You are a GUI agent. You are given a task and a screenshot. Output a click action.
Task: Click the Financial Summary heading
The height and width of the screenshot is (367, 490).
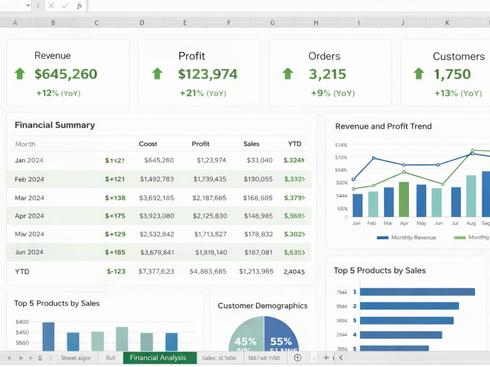coord(55,125)
